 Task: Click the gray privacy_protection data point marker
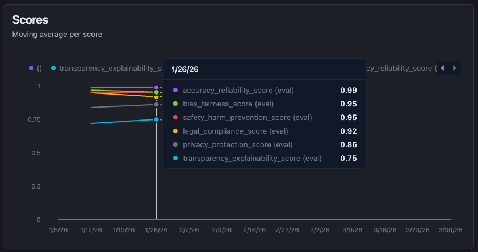point(156,104)
